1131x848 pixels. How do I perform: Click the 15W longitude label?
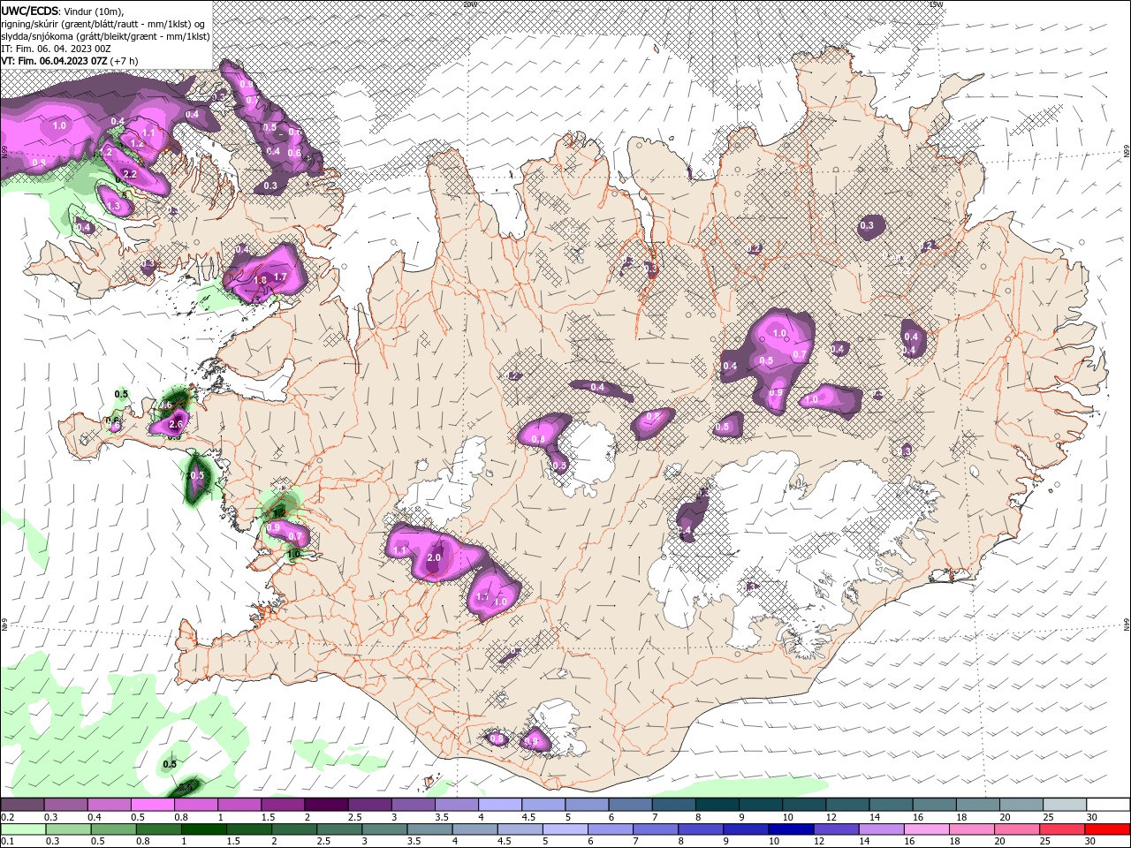(x=936, y=4)
